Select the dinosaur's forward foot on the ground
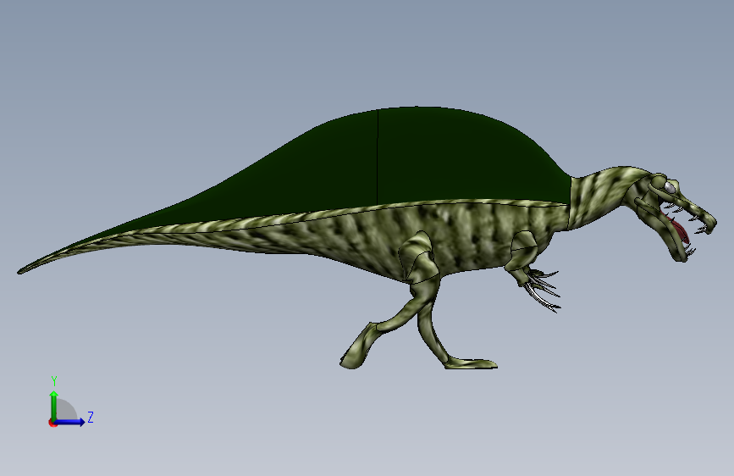 tap(471, 363)
